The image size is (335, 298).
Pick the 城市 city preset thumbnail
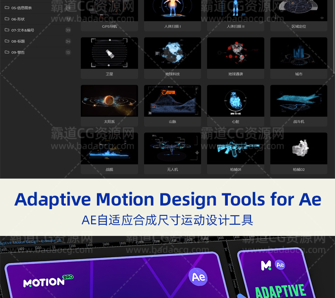[299, 53]
